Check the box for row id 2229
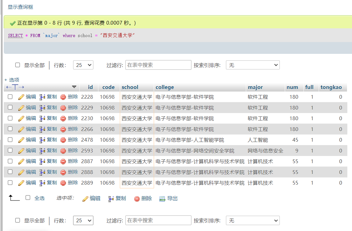 point(10,107)
